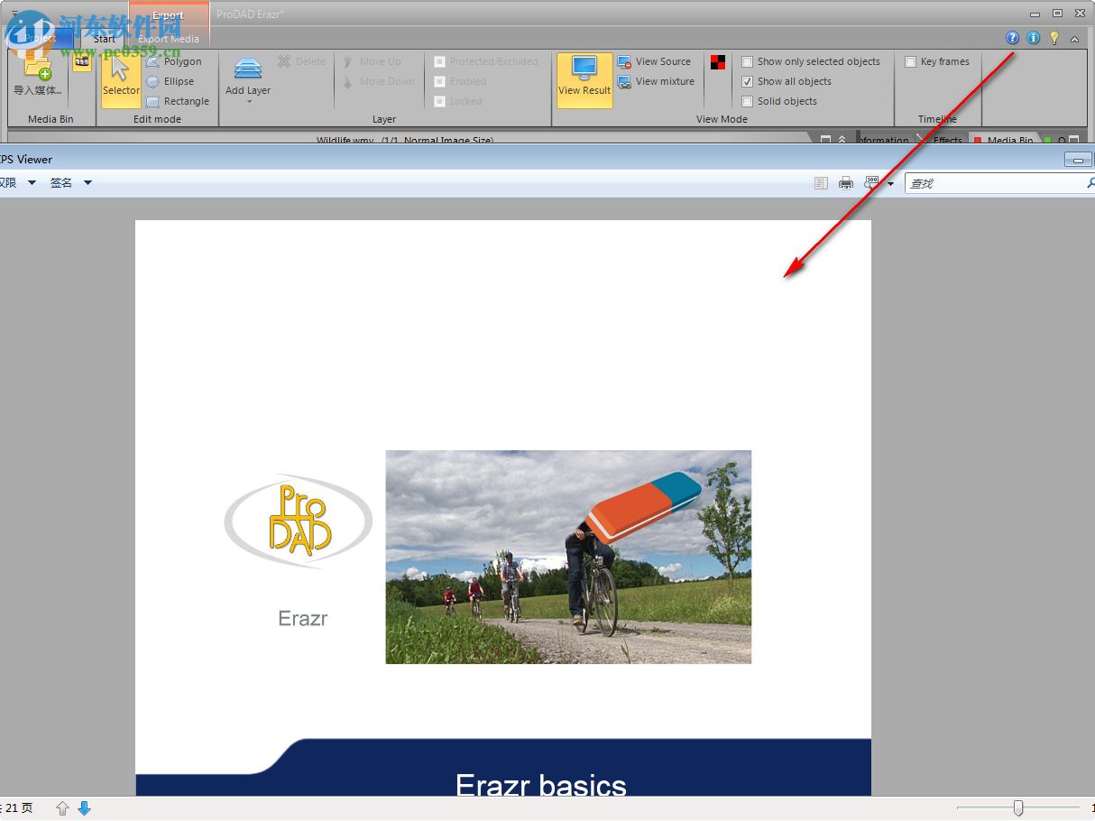Open the Export Media ribbon tab

168,39
